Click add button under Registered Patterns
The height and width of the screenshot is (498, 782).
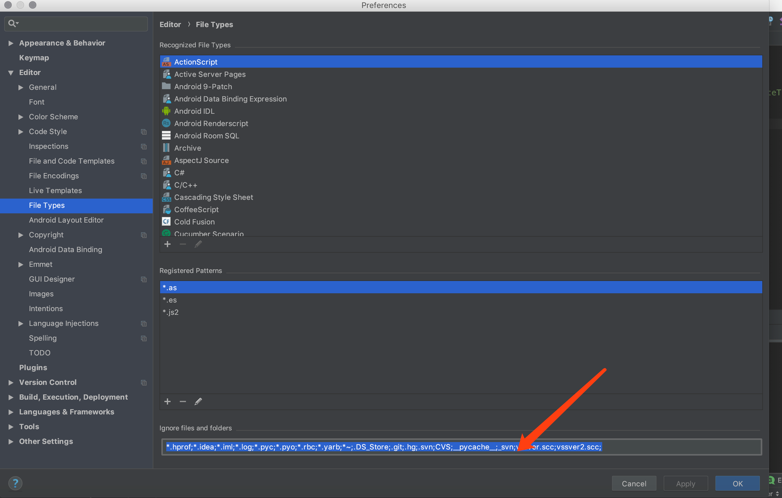tap(167, 401)
